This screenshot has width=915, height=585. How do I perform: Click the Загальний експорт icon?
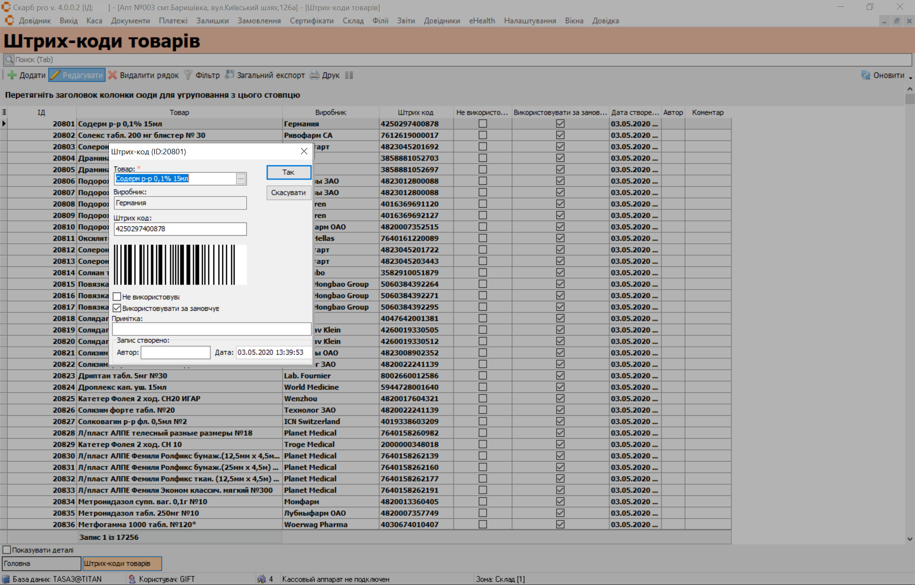coord(229,75)
